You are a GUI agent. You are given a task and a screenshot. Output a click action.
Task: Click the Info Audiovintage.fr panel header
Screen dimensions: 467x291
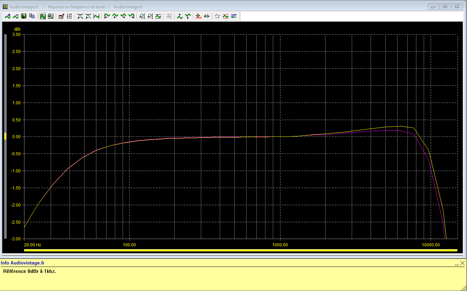[x=23, y=263]
